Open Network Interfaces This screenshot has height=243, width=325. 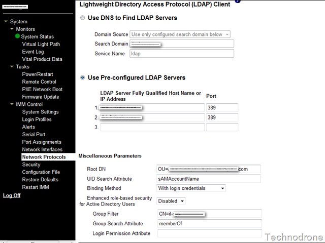point(42,150)
